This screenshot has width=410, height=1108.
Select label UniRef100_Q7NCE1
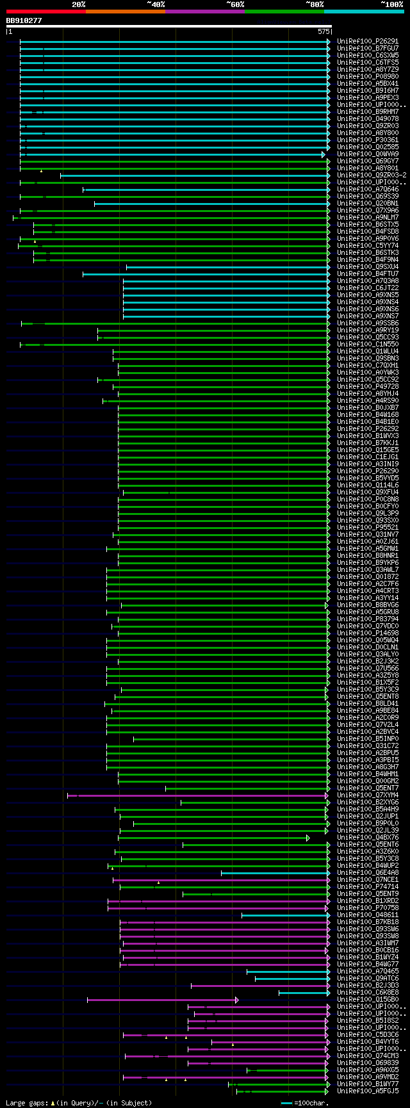(x=368, y=880)
